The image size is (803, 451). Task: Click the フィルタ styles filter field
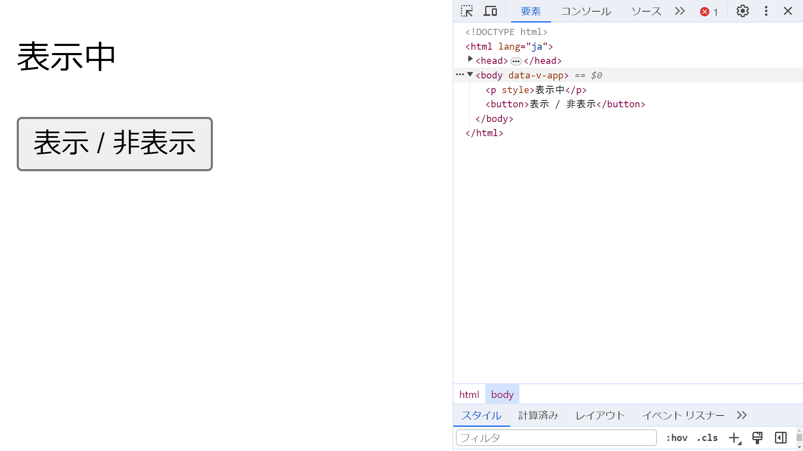coord(556,438)
